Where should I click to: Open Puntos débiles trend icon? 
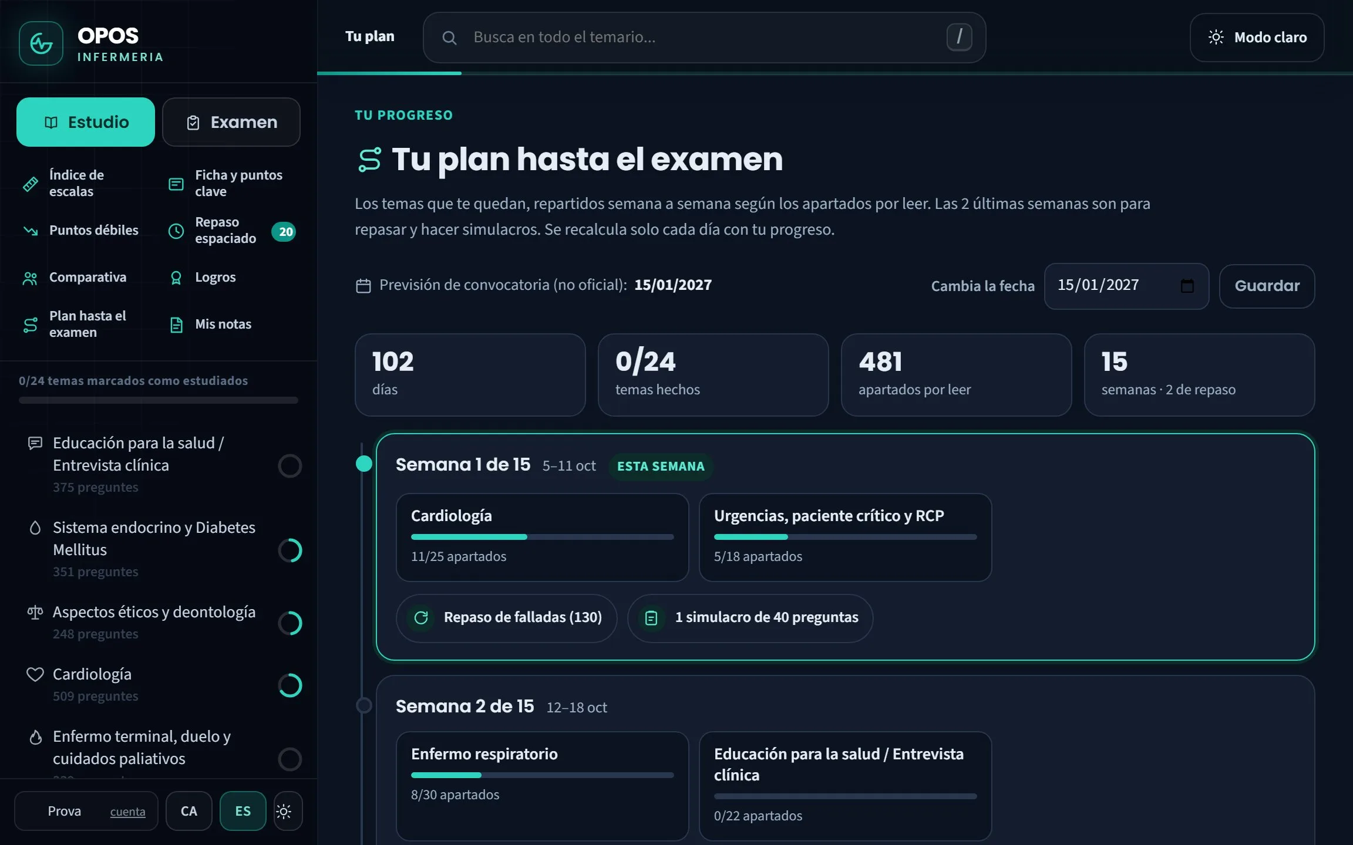(x=31, y=231)
